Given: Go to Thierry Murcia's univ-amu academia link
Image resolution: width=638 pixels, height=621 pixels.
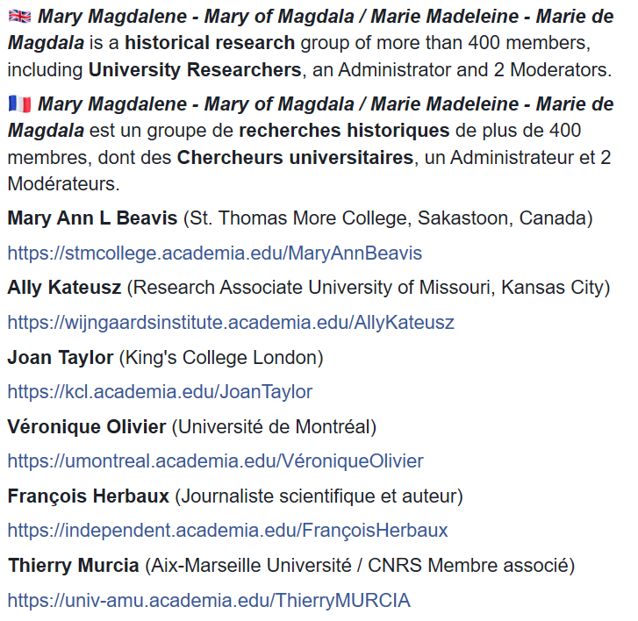Looking at the screenshot, I should (x=209, y=601).
